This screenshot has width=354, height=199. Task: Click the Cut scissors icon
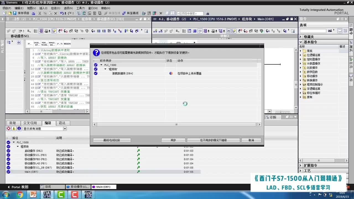coord(40,13)
